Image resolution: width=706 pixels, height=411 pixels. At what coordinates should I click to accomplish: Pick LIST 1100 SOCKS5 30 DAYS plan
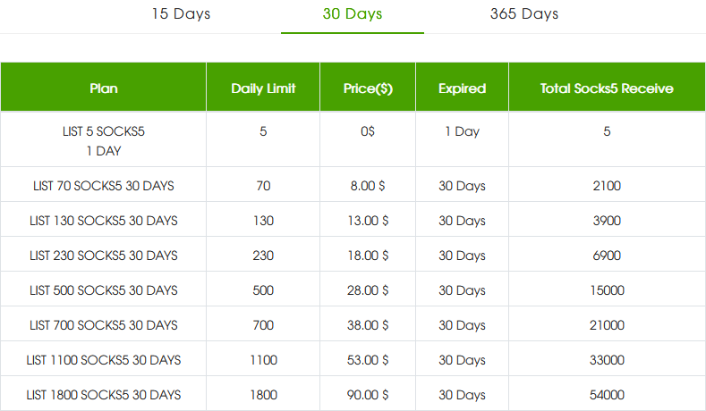[104, 360]
